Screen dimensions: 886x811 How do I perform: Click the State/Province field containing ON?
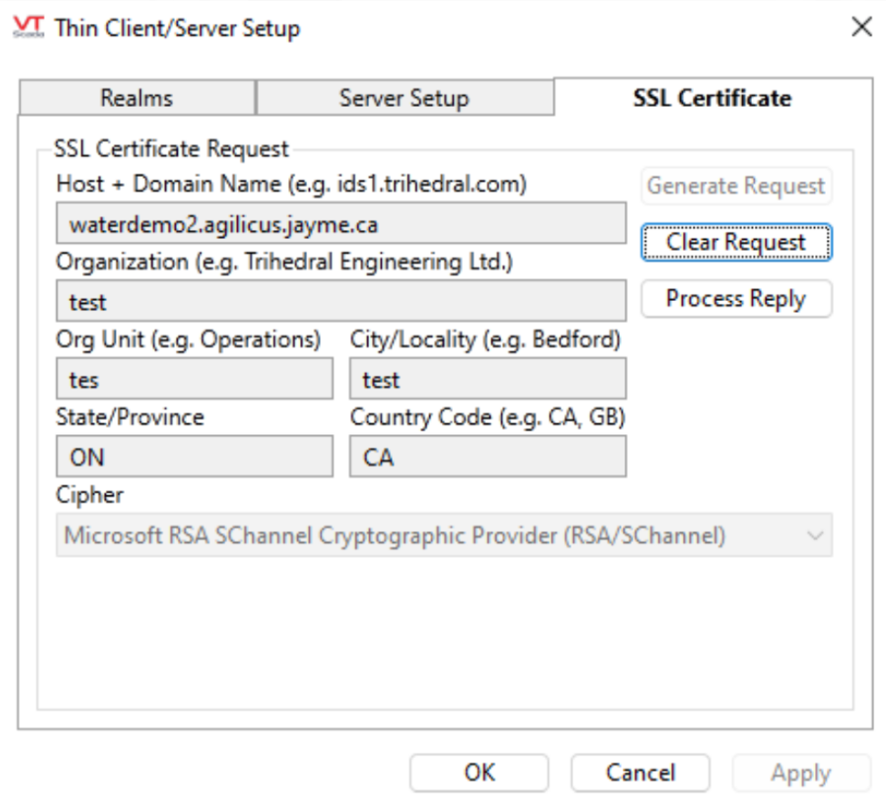[x=194, y=456]
